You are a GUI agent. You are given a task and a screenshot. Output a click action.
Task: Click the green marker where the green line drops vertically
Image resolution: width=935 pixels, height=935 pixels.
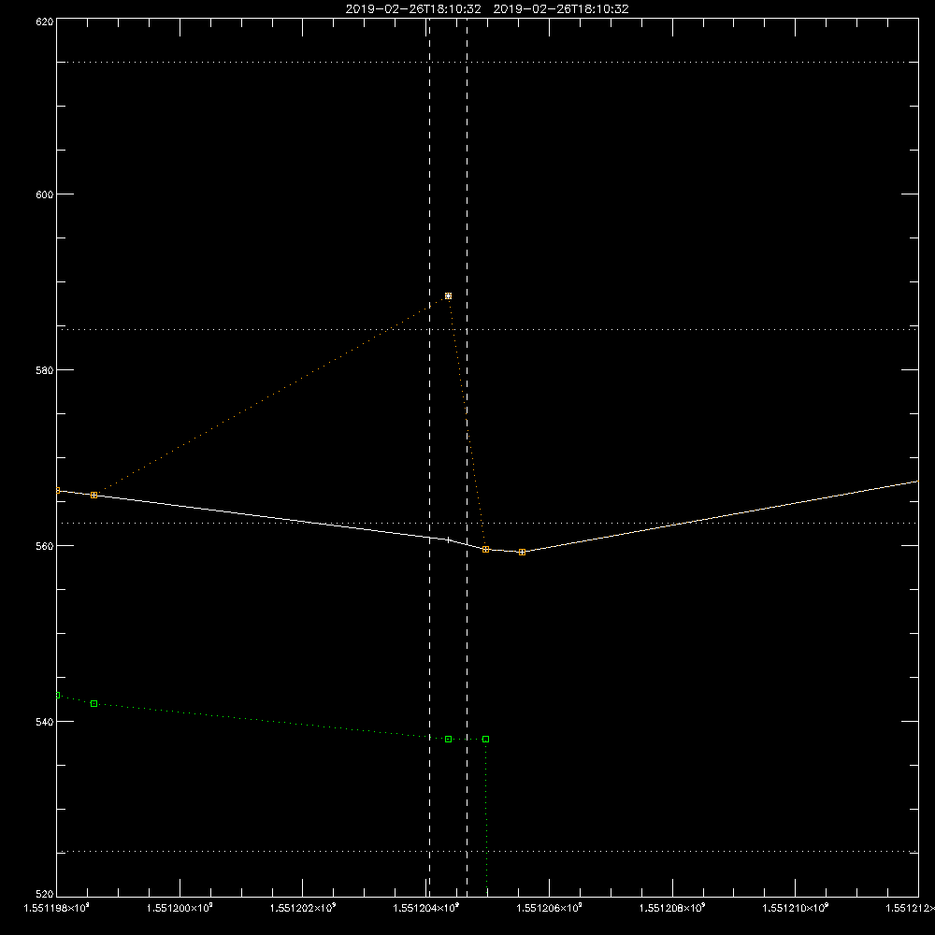(486, 740)
